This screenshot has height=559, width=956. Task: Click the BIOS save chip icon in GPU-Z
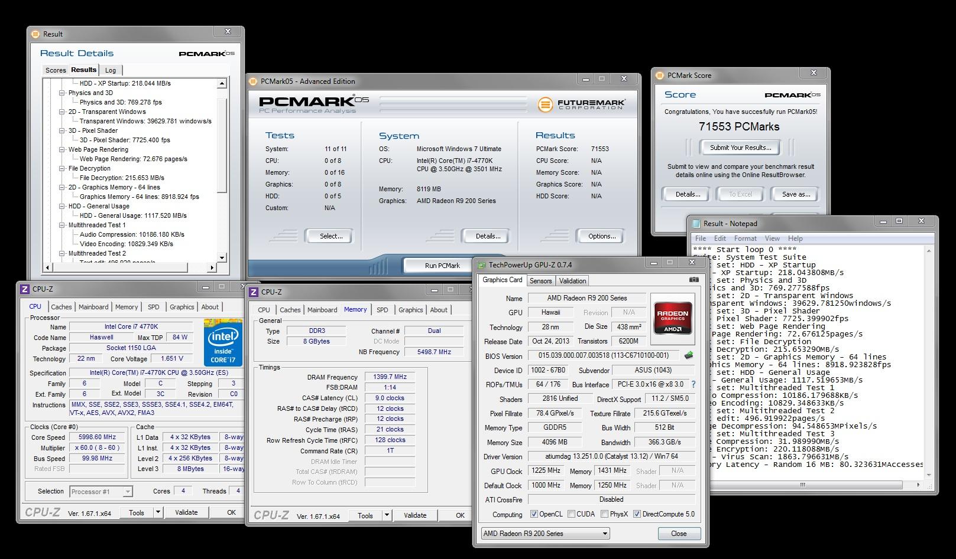point(688,355)
